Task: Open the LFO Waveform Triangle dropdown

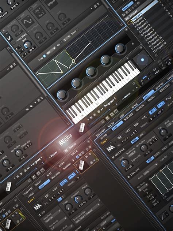Action: click(x=53, y=217)
